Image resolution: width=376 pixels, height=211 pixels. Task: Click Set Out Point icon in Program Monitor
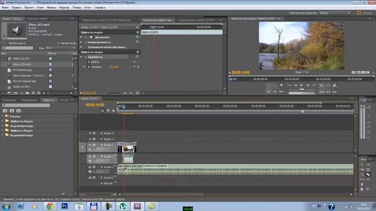(275, 86)
